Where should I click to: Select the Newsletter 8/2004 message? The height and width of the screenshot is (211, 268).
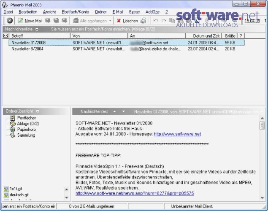coord(127,49)
